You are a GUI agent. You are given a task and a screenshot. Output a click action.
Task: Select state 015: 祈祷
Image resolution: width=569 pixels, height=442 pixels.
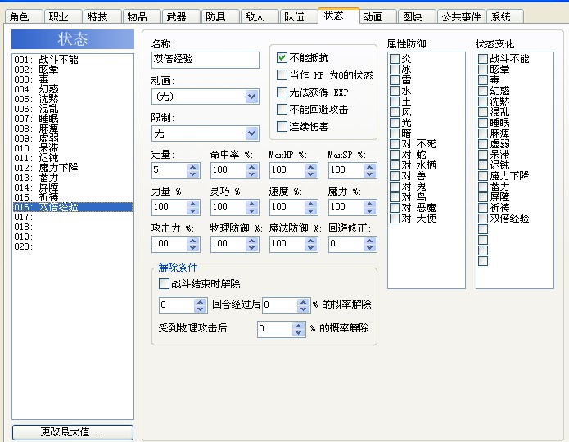tap(73, 197)
